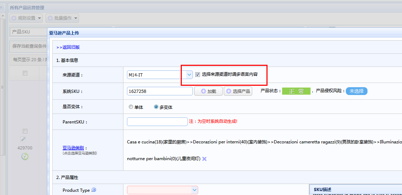
Task: Click the 亚马逊产品上传 dialog title
Action: [x=64, y=33]
